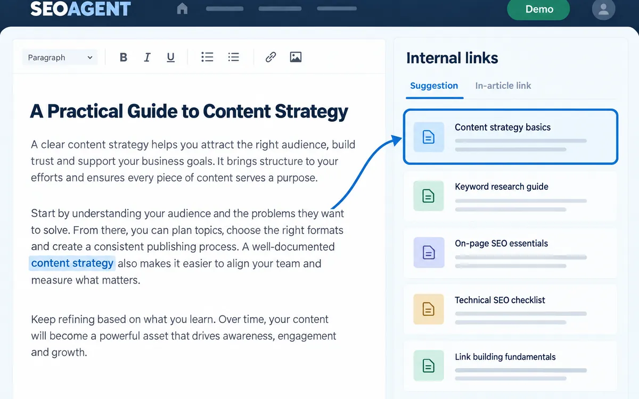Click the article title 'A Practical Guide to Content Strategy'
This screenshot has width=639, height=399.
click(x=189, y=112)
